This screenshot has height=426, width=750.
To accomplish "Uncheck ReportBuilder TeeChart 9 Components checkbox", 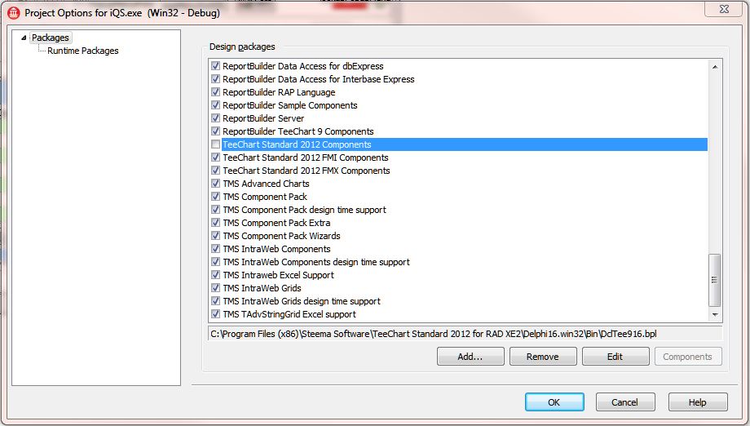I will pos(216,131).
